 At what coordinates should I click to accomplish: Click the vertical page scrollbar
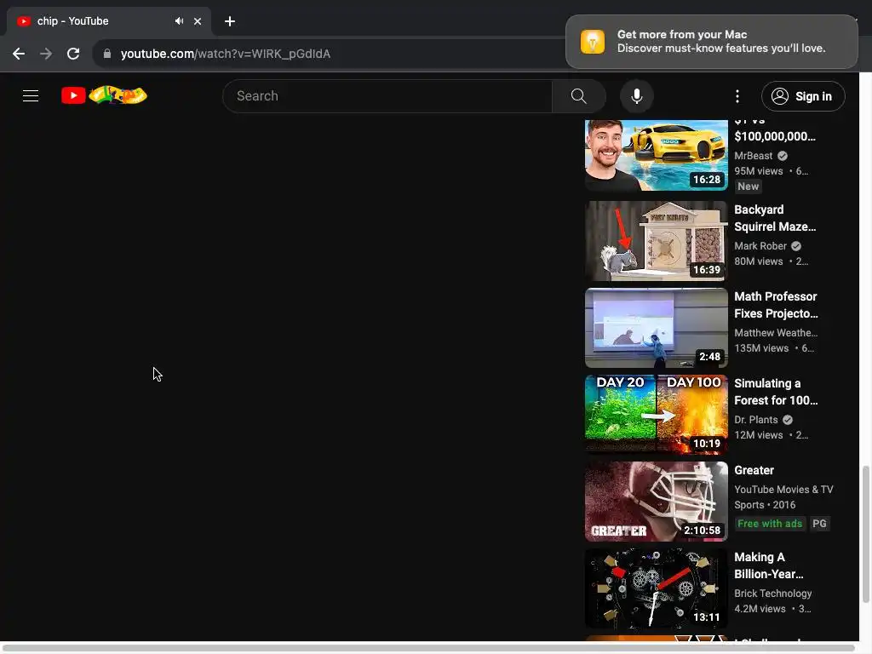click(x=865, y=534)
